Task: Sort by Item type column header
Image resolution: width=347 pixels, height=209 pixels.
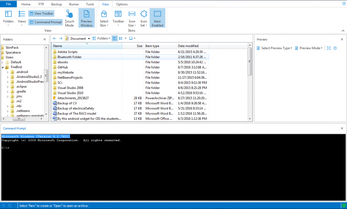Action: point(160,46)
